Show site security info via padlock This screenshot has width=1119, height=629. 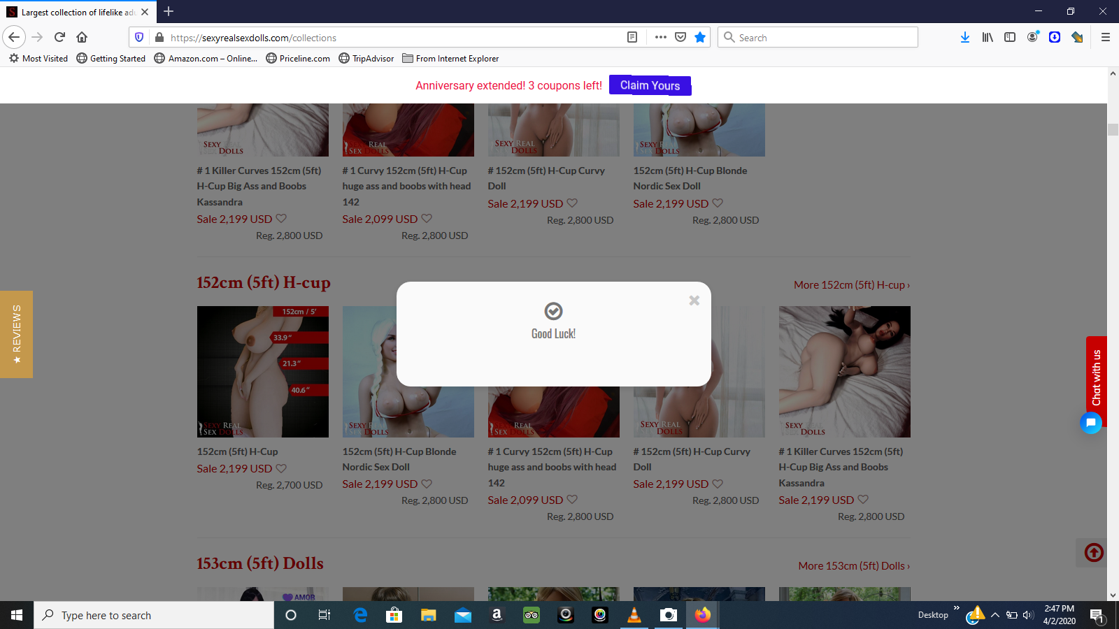(159, 37)
